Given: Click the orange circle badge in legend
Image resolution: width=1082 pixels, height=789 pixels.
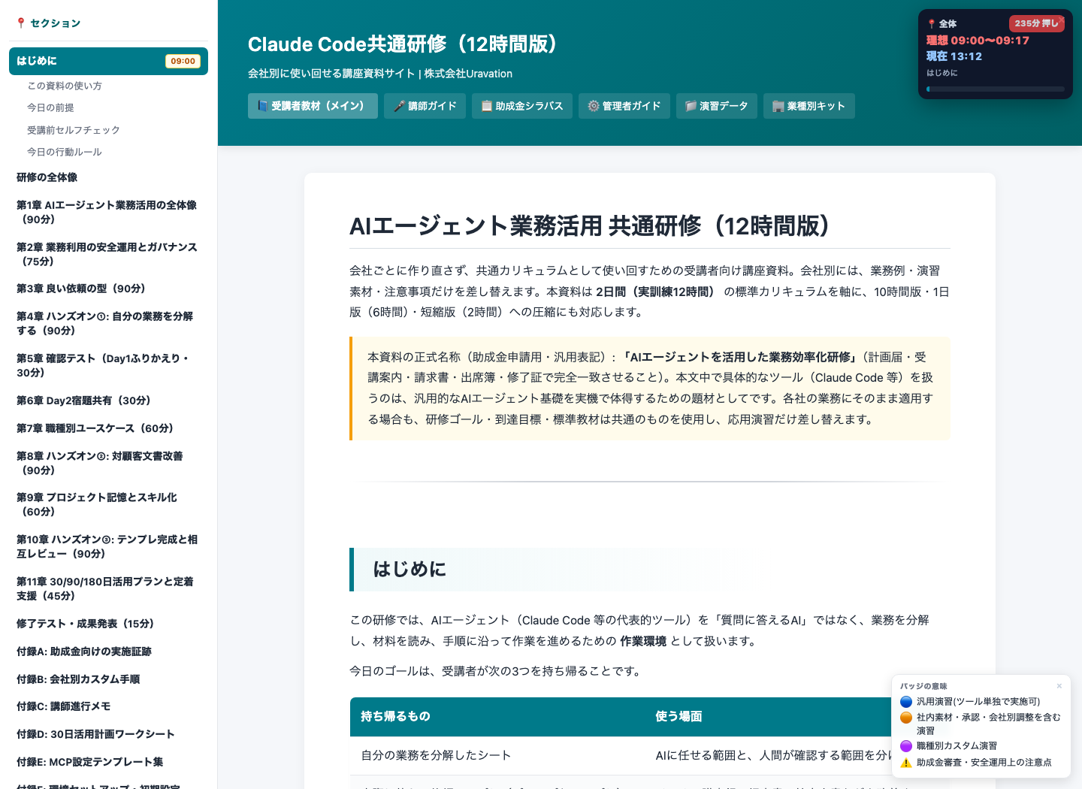Looking at the screenshot, I should pos(906,718).
